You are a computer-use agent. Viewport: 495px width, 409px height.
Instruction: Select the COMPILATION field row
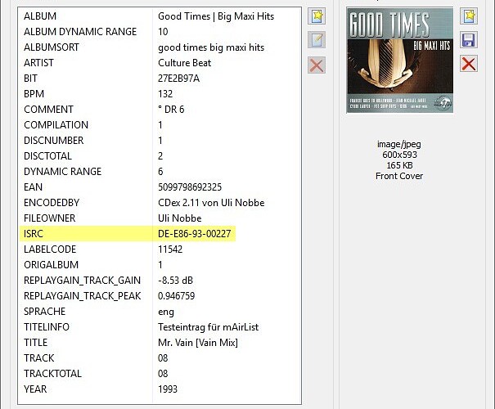click(x=160, y=125)
